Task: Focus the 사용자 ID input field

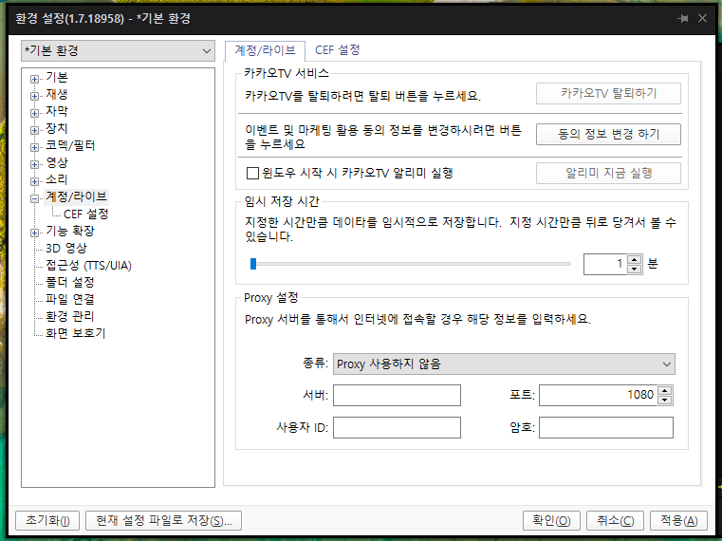Action: [397, 428]
